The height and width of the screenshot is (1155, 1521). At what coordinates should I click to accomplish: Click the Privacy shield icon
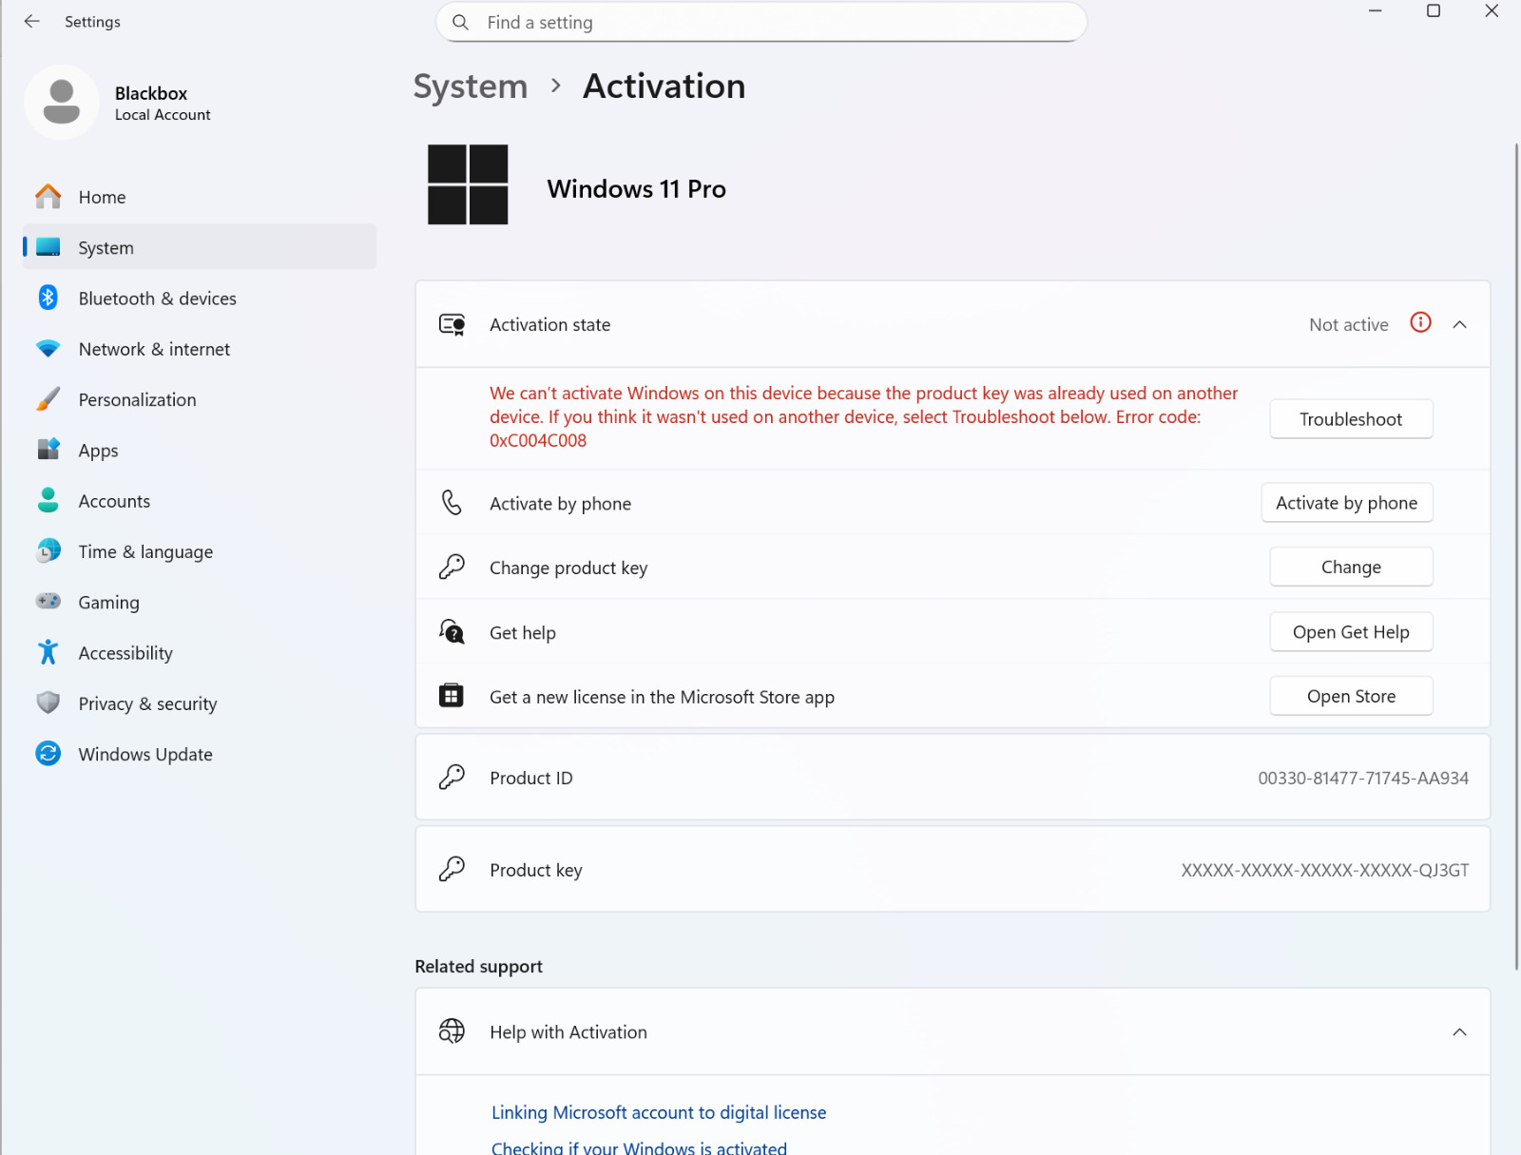(48, 703)
